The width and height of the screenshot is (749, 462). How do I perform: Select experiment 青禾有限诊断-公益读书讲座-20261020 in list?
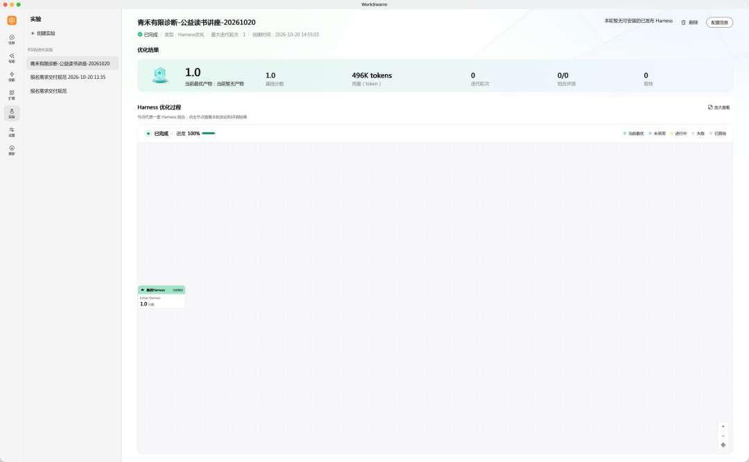(x=72, y=64)
